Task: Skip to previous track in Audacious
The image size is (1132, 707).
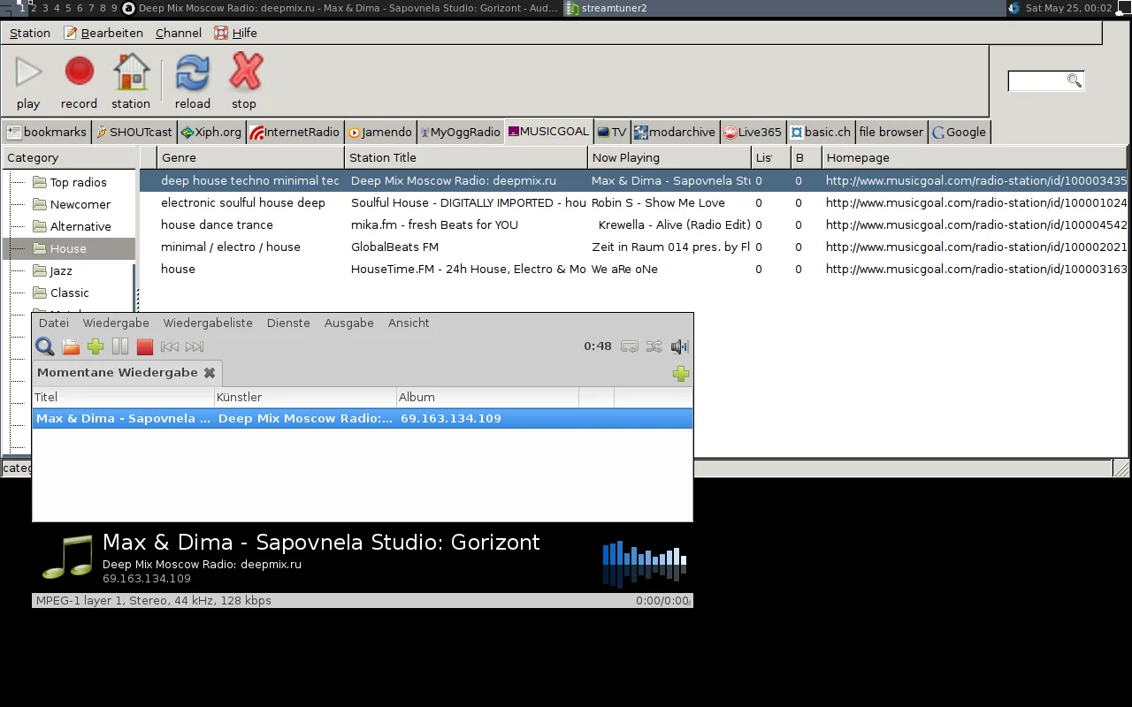Action: coord(170,346)
